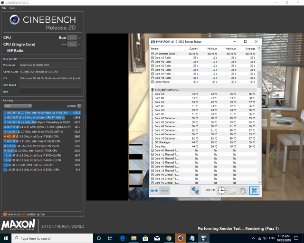Reset HWiNFO elapsed time clock icon
Screen dimensions: 304x243
pyautogui.click(x=221, y=190)
